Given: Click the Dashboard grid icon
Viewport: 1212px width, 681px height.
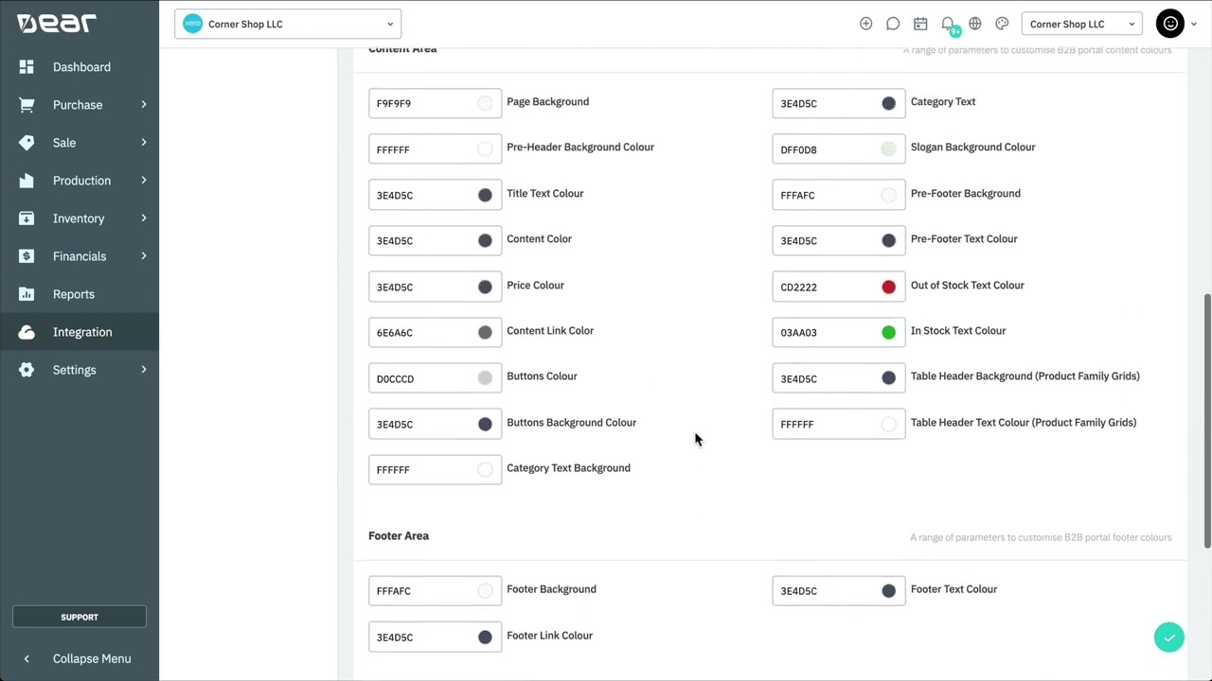Looking at the screenshot, I should [27, 67].
